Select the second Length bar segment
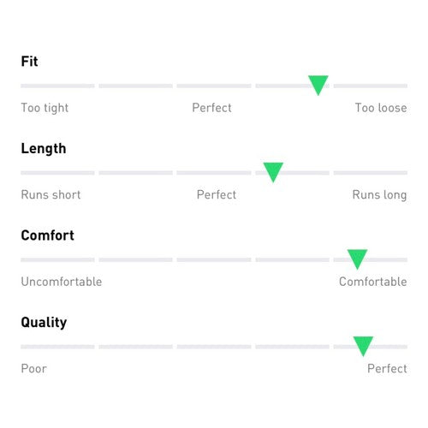428x428 pixels. pos(136,173)
